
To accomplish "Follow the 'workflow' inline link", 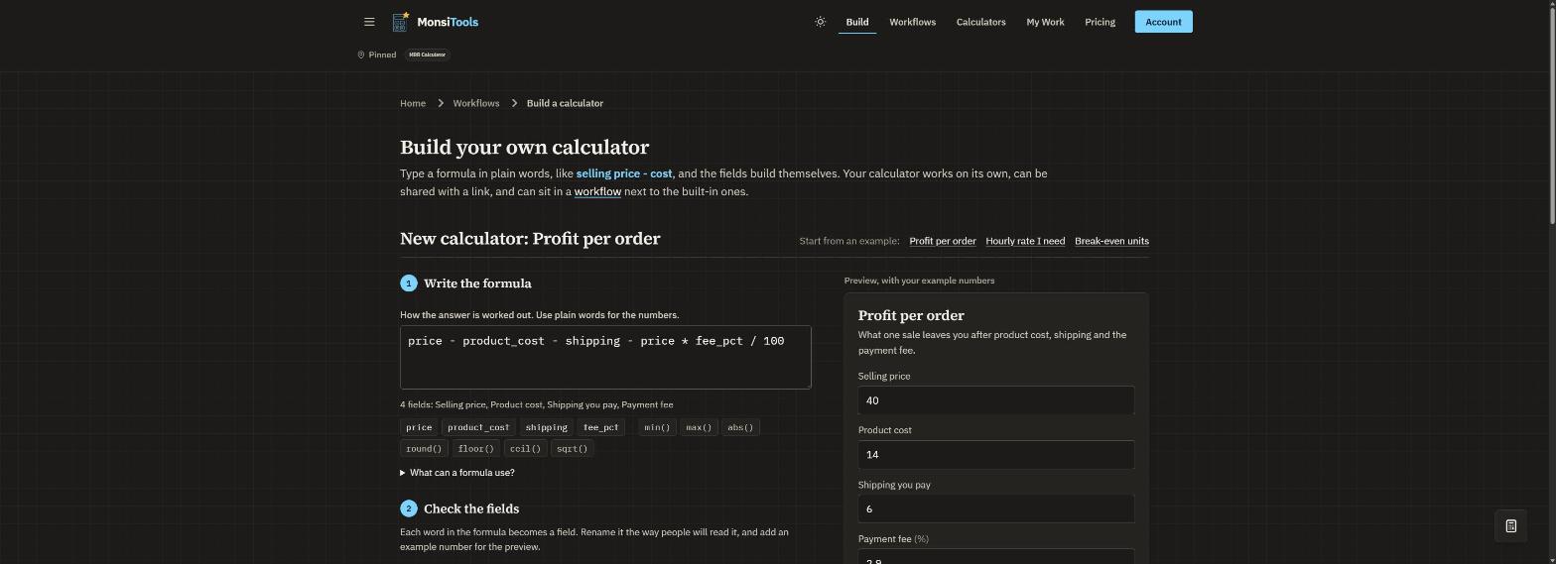I will click(x=597, y=191).
